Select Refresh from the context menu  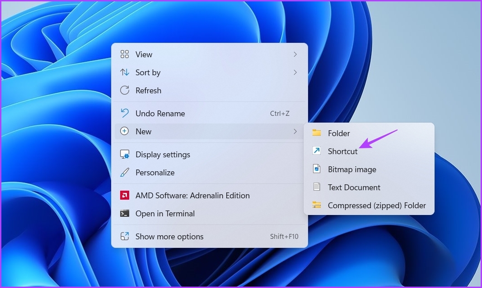pos(210,91)
